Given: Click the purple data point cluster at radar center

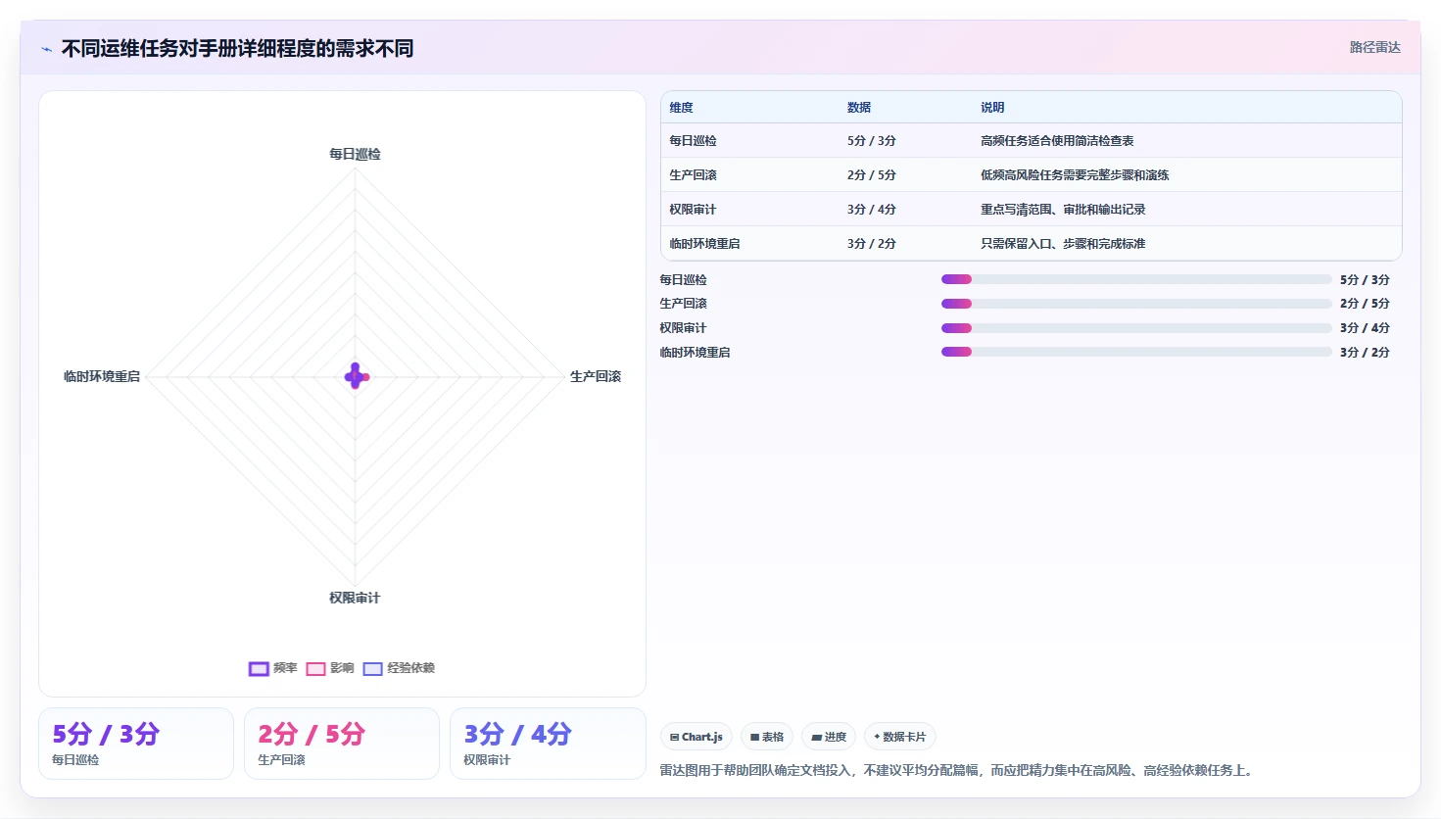Looking at the screenshot, I should (356, 376).
